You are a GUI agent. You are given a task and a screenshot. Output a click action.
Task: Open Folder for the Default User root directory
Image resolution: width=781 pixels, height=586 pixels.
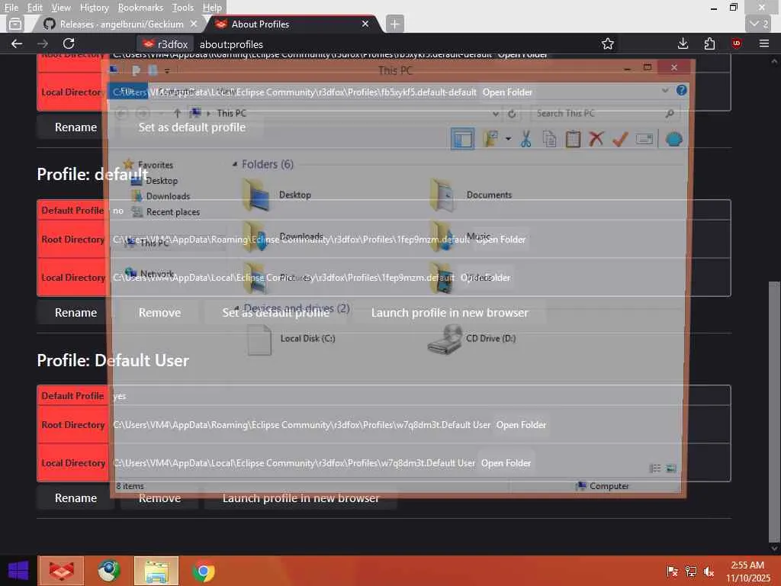(521, 425)
